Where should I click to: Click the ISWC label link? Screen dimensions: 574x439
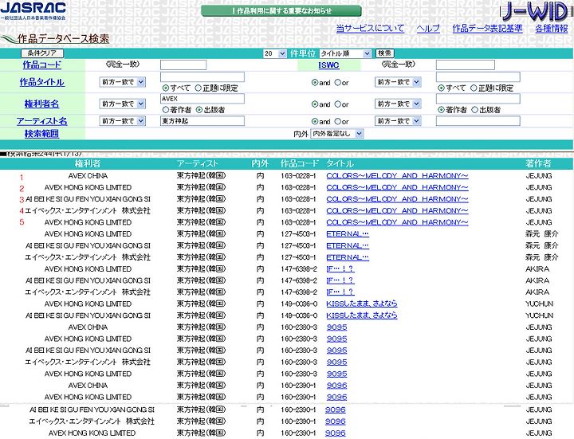pyautogui.click(x=328, y=65)
